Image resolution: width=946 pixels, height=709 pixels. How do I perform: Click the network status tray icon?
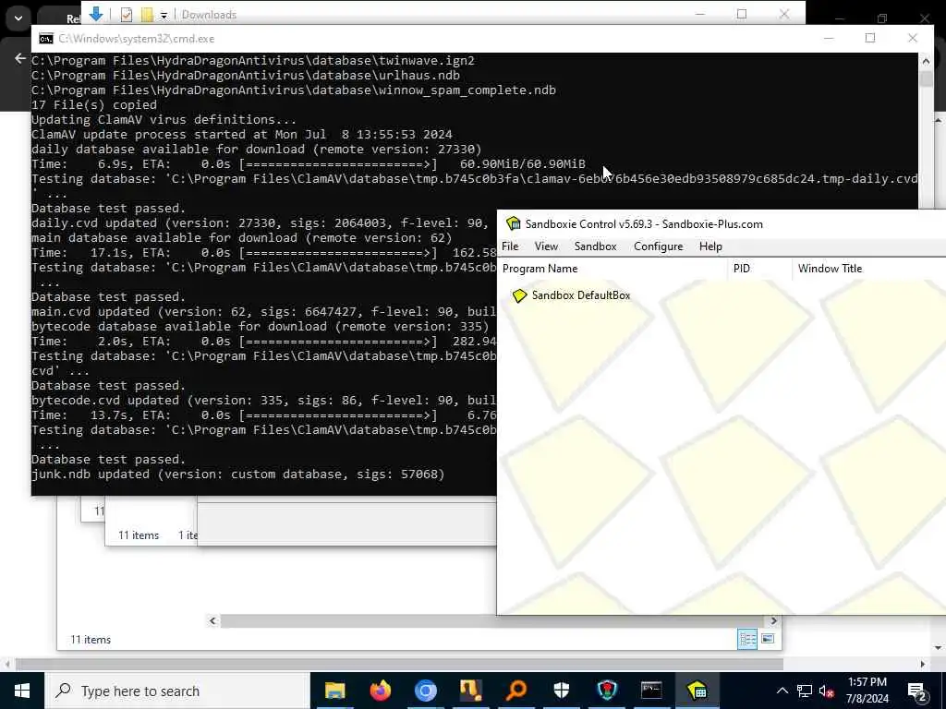coord(805,691)
